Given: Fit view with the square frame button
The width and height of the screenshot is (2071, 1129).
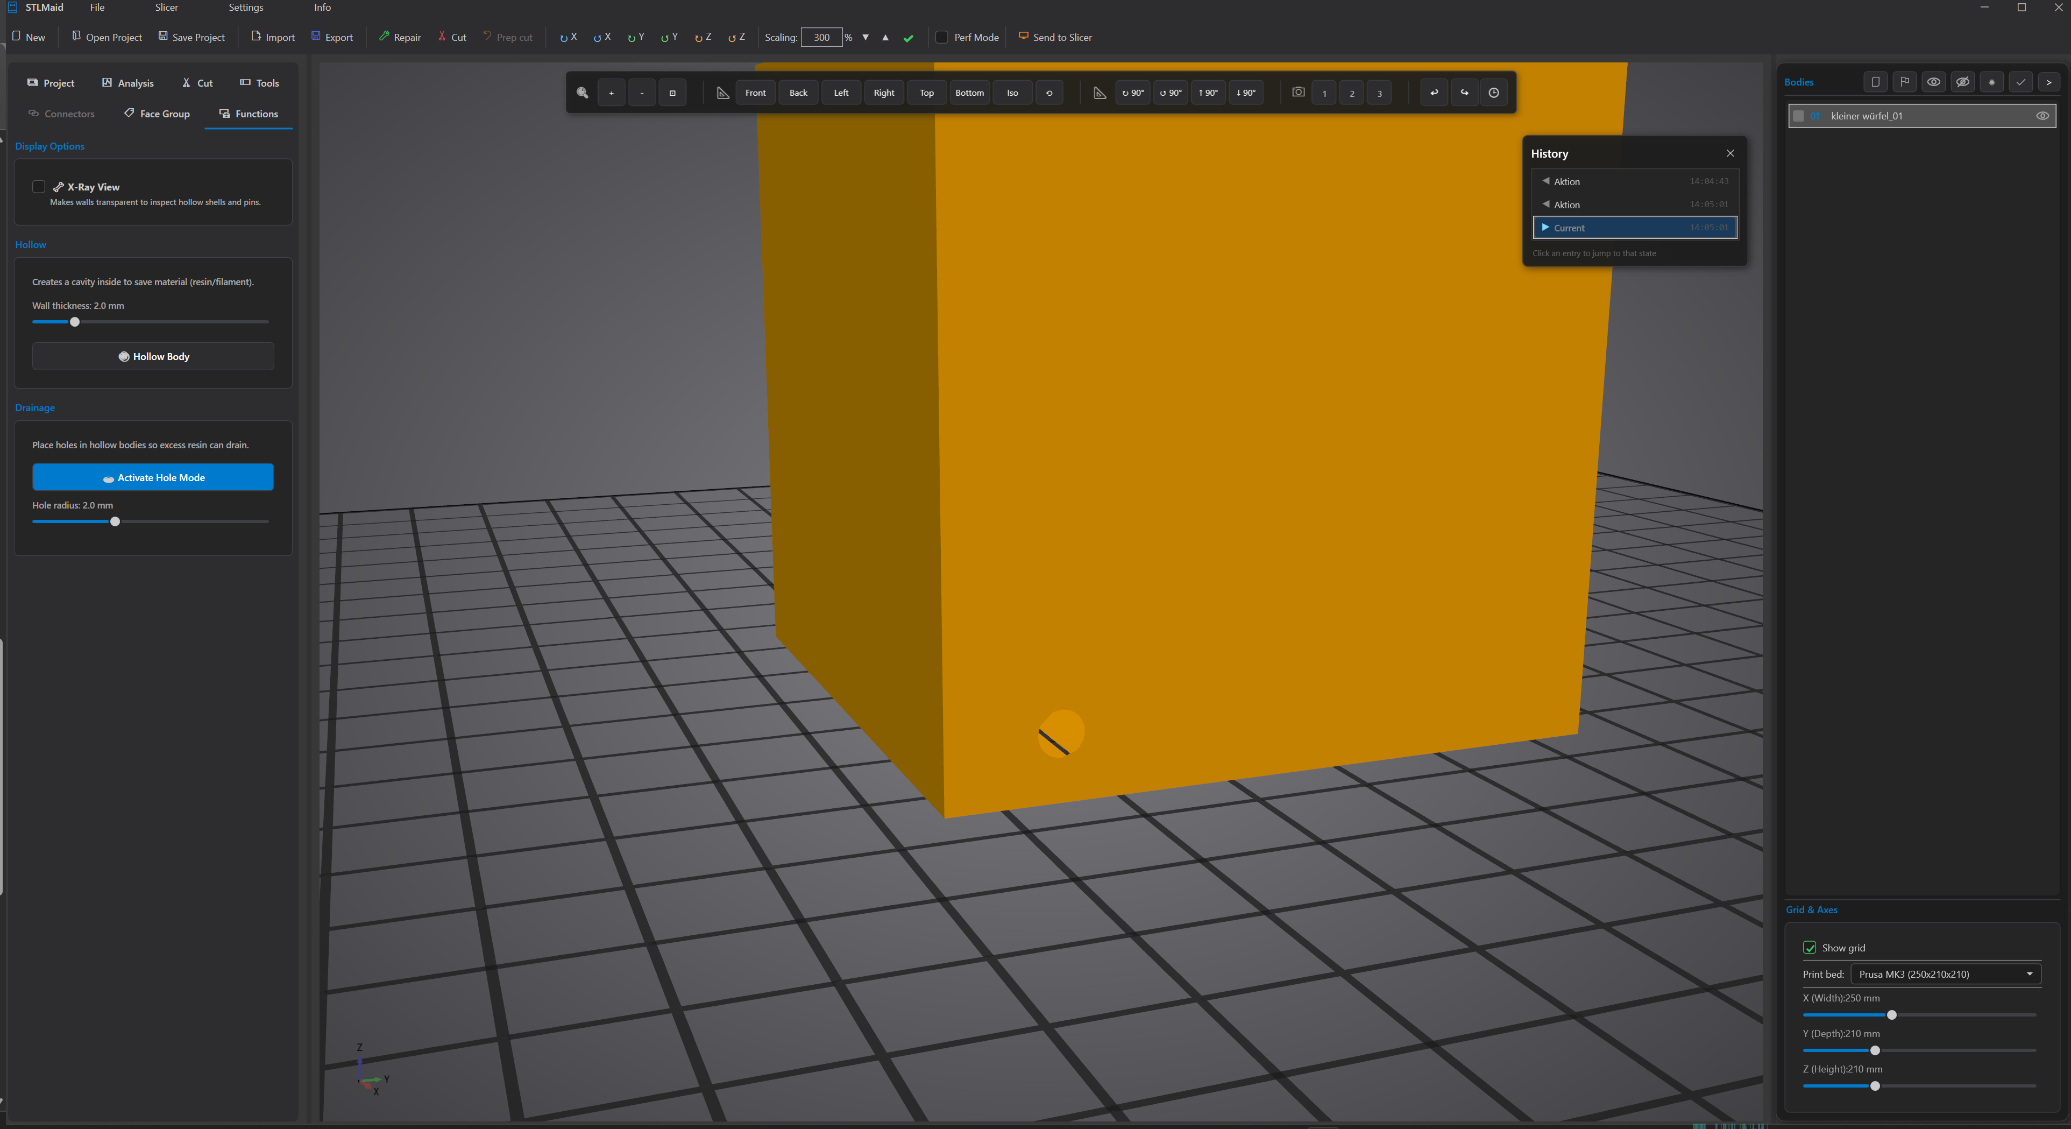Looking at the screenshot, I should click(x=672, y=93).
